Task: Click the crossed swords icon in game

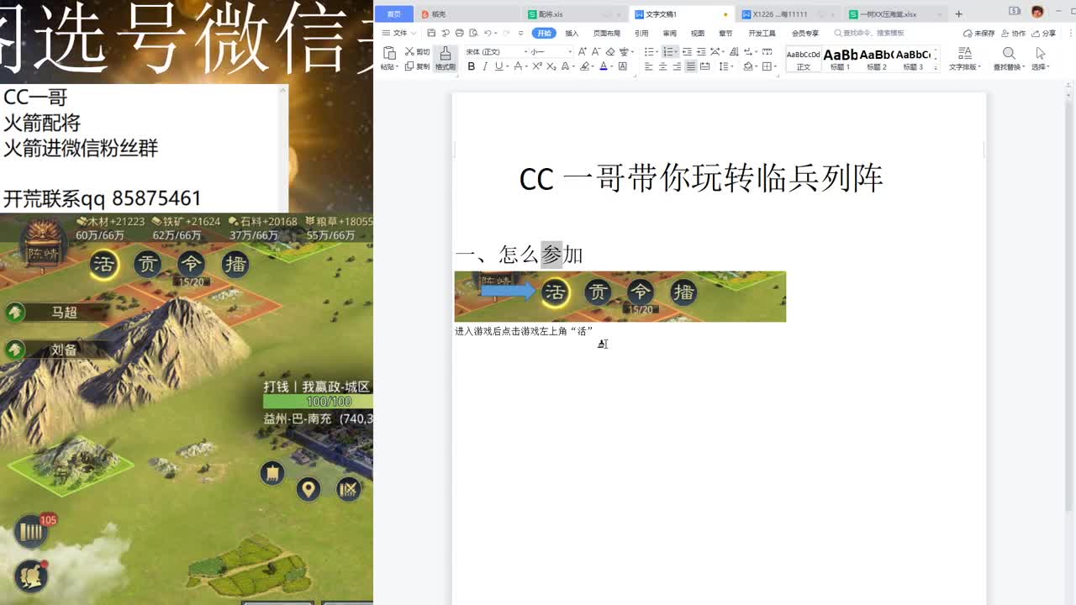Action: 349,488
